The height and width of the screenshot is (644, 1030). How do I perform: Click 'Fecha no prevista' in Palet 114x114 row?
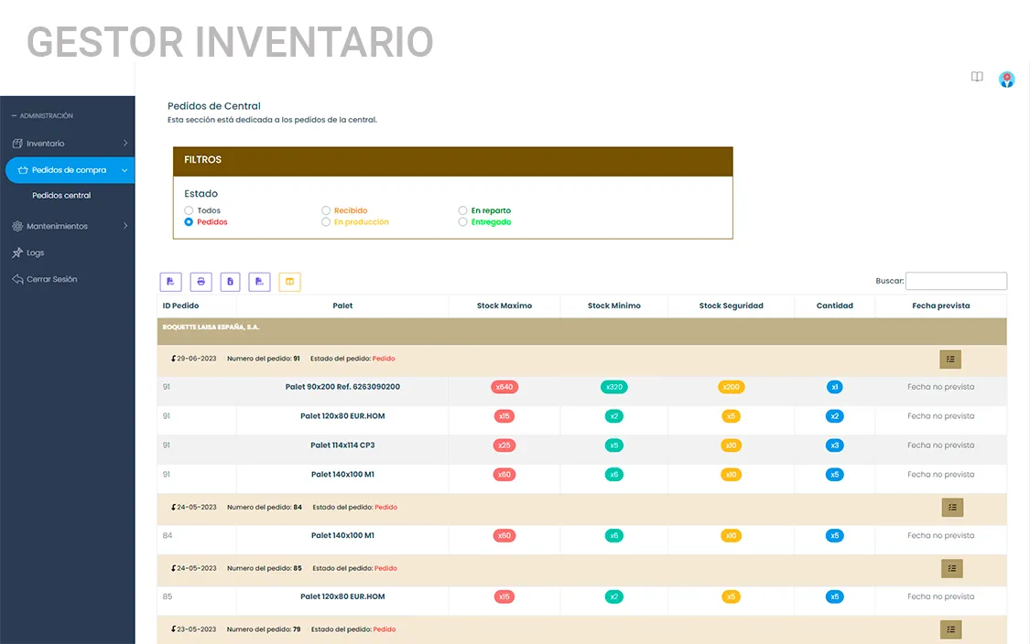(x=940, y=445)
